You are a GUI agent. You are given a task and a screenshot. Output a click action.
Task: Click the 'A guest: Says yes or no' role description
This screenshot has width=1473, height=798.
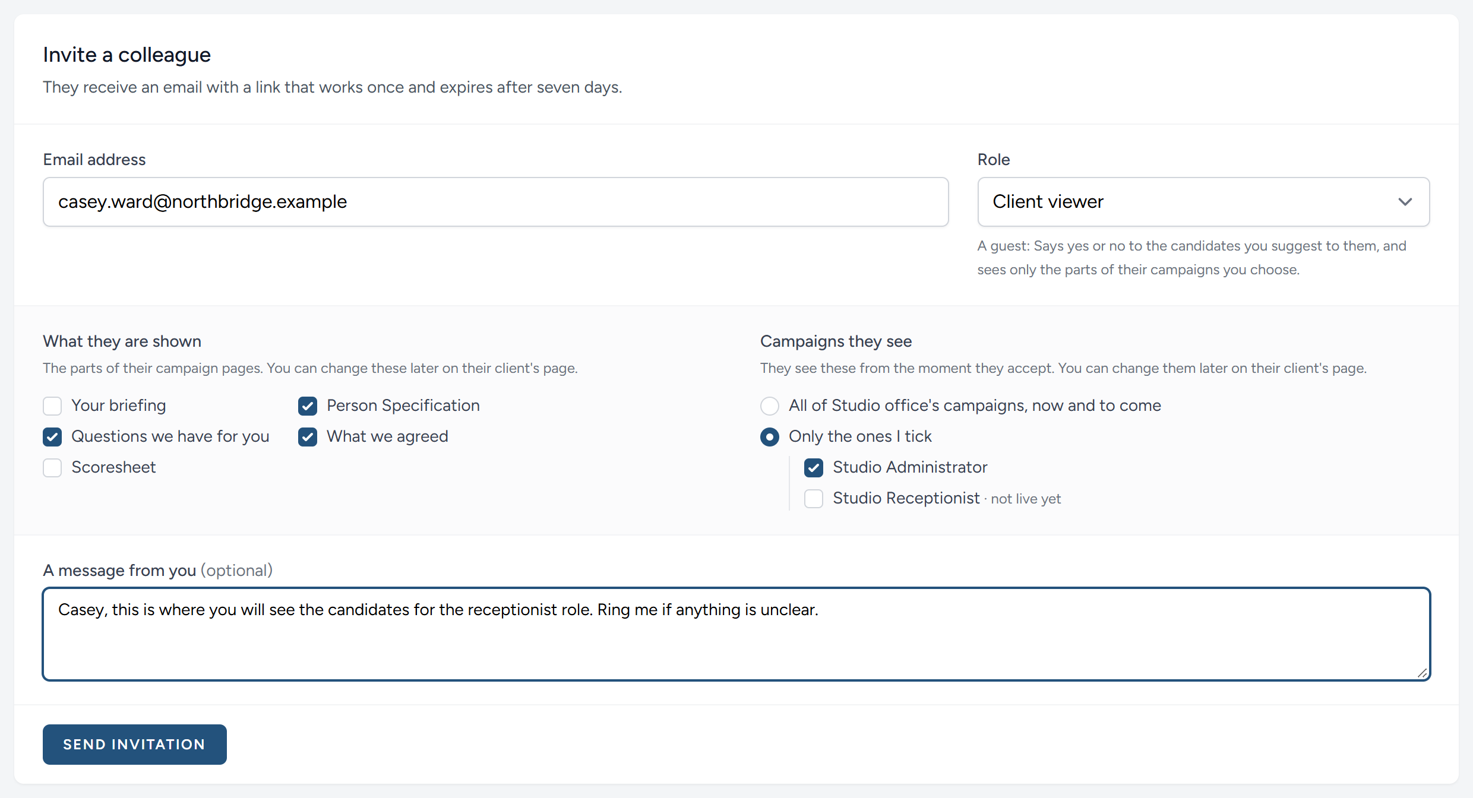1192,258
